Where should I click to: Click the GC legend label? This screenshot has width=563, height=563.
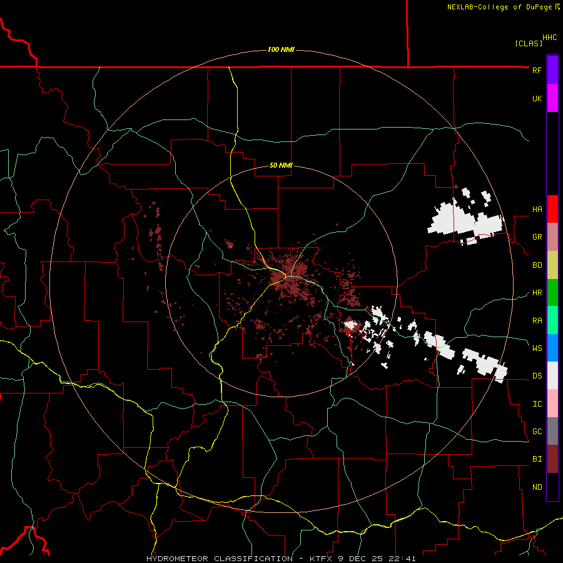(x=537, y=431)
